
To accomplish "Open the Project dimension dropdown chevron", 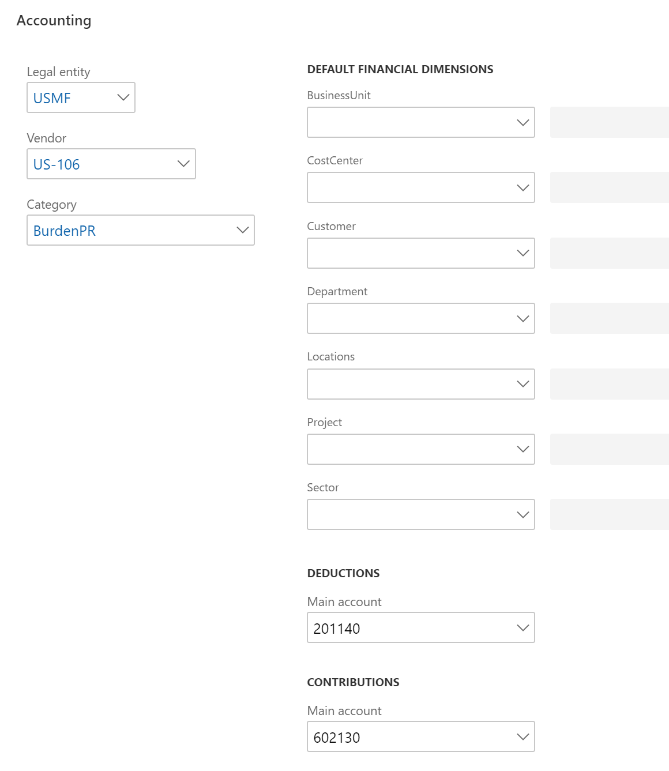I will pos(523,449).
